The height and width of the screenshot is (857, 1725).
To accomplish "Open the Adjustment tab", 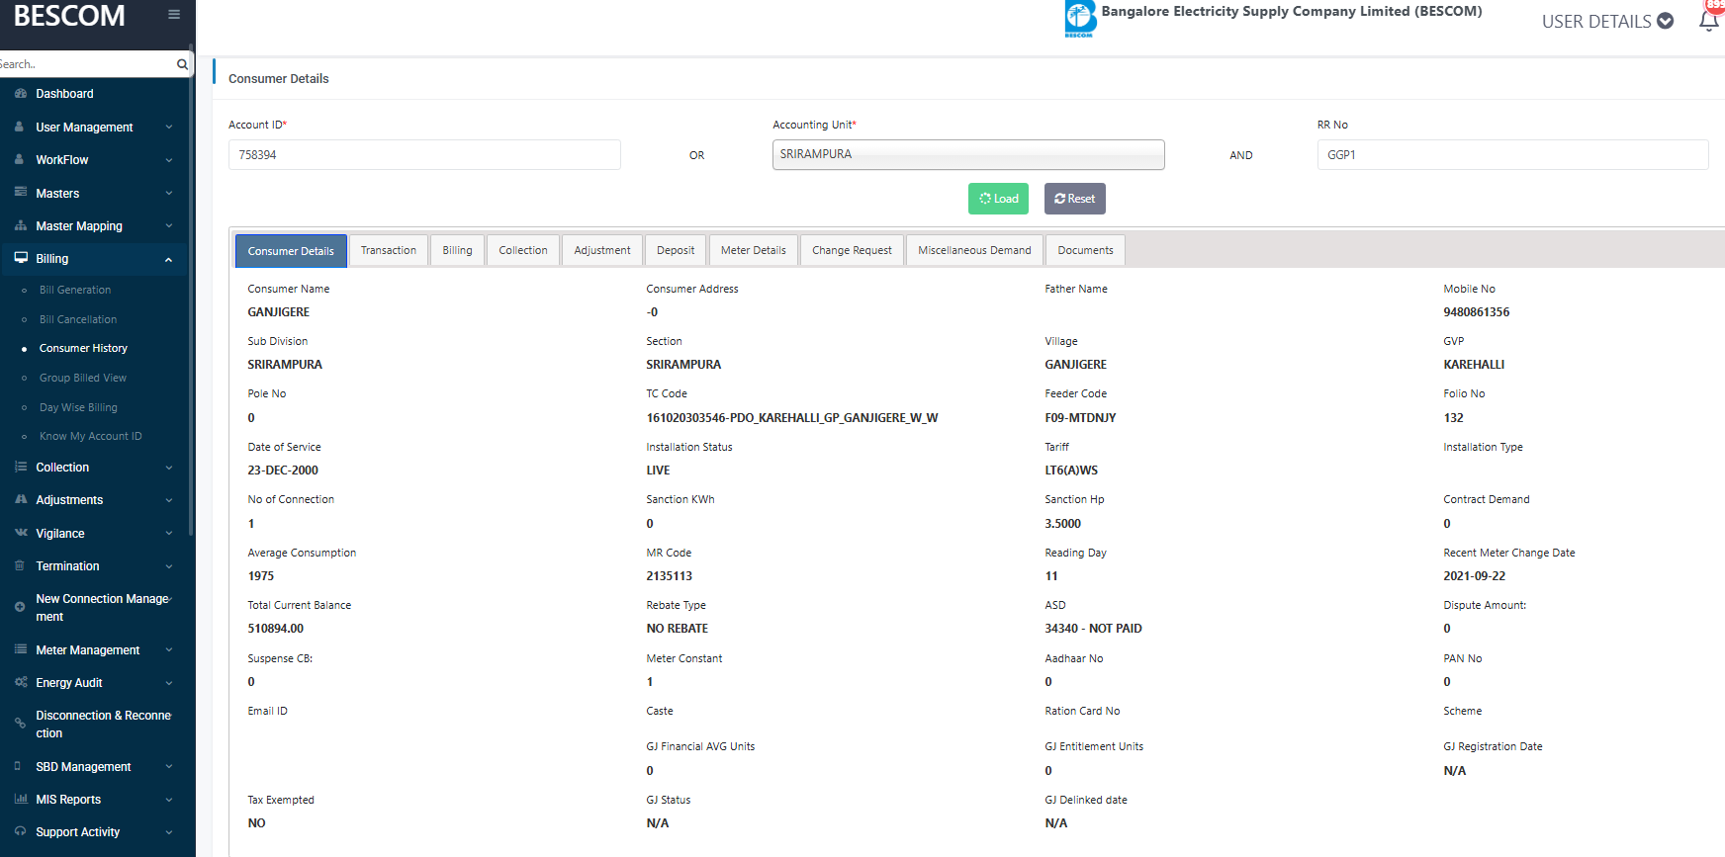I will coord(602,250).
